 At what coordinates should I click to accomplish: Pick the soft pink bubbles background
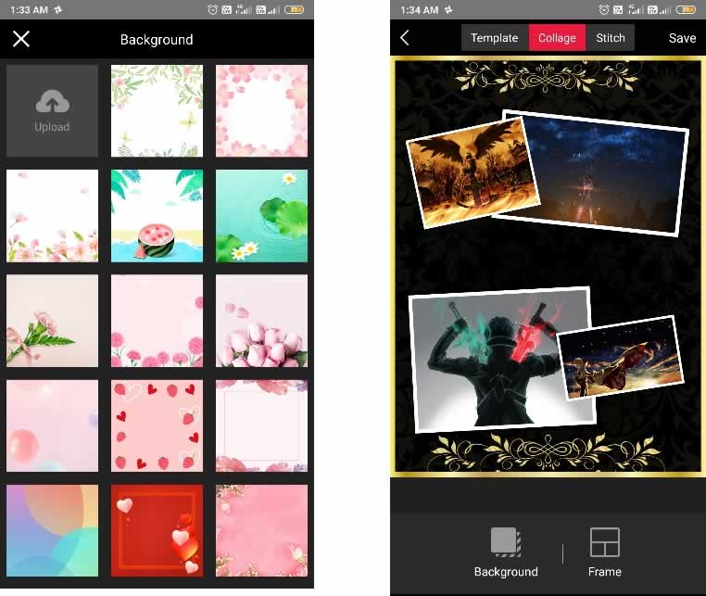(52, 425)
